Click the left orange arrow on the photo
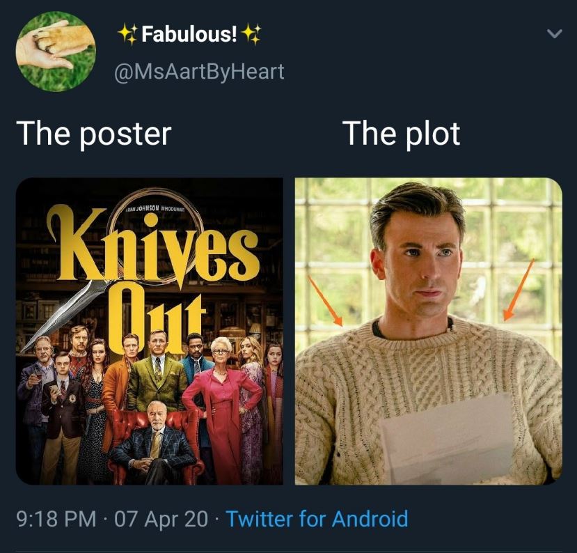Screen dimensions: 577x553 pos(325,301)
